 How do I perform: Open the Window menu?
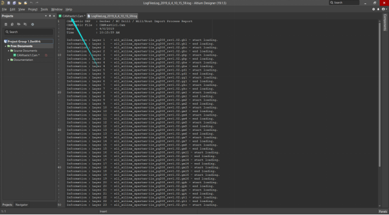point(57,9)
